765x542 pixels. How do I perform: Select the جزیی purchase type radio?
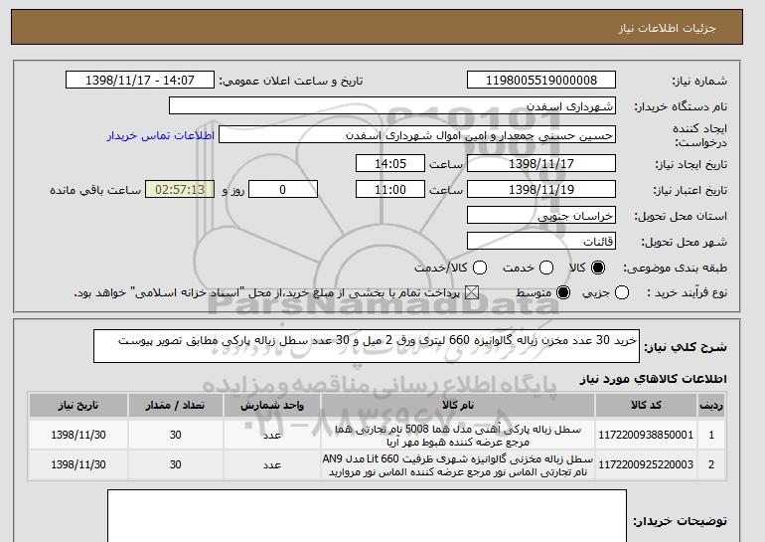tap(622, 293)
